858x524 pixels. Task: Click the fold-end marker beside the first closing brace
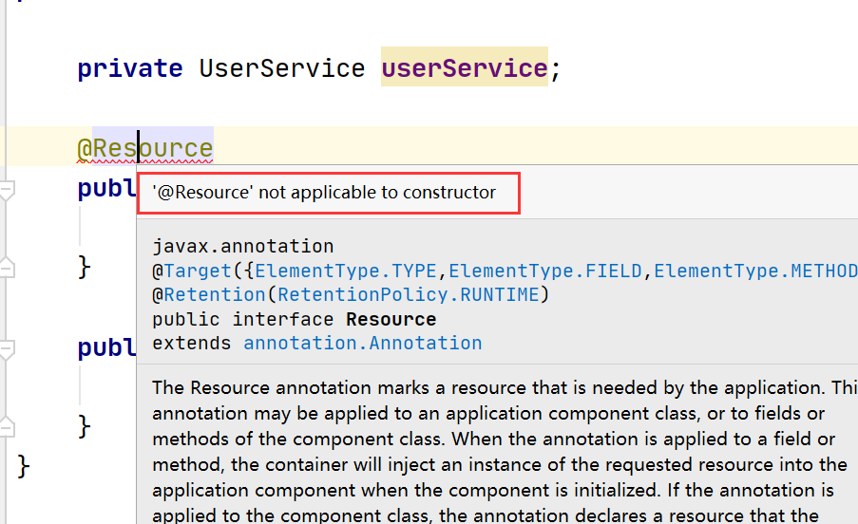pyautogui.click(x=7, y=265)
